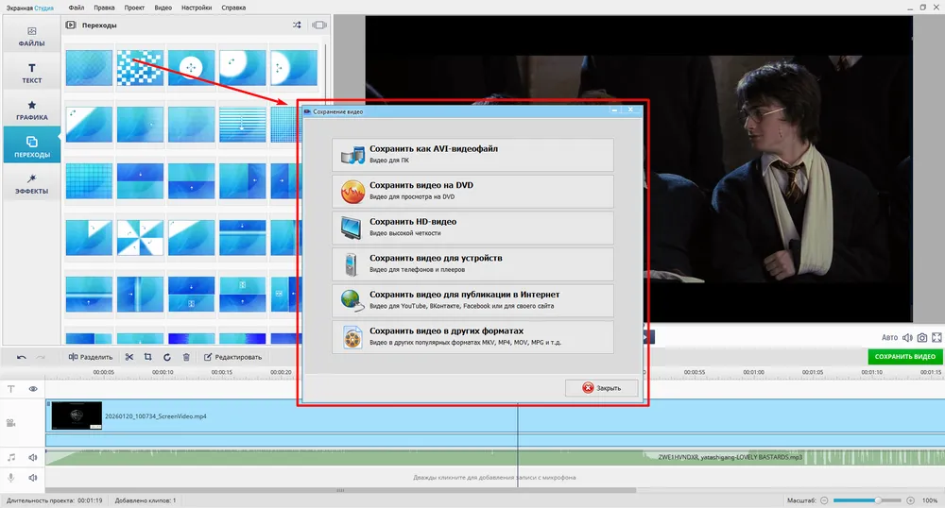Click the music track note icon

click(x=10, y=457)
